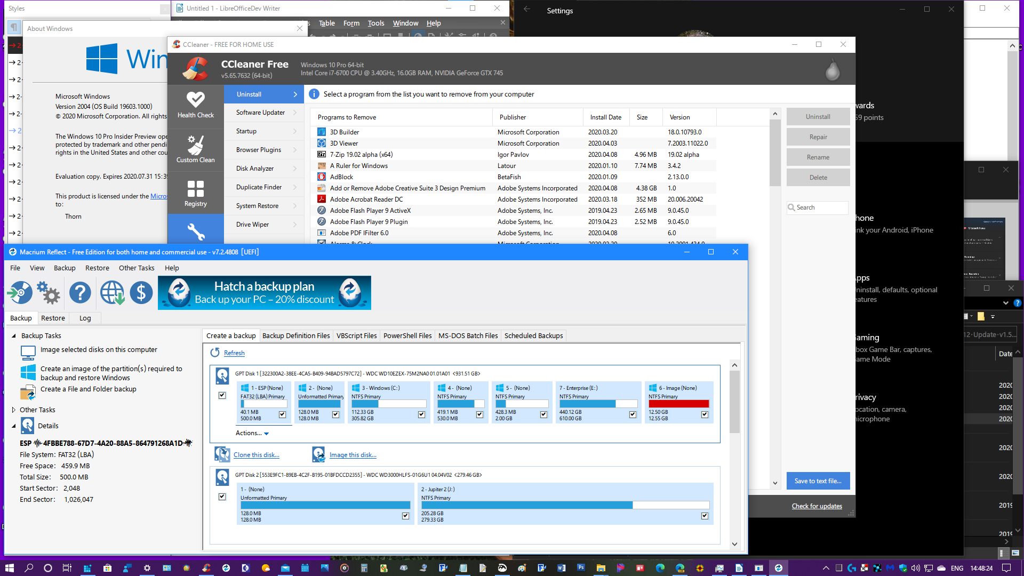Click Macrium backup disc toolbar icon
1024x576 pixels.
[20, 293]
